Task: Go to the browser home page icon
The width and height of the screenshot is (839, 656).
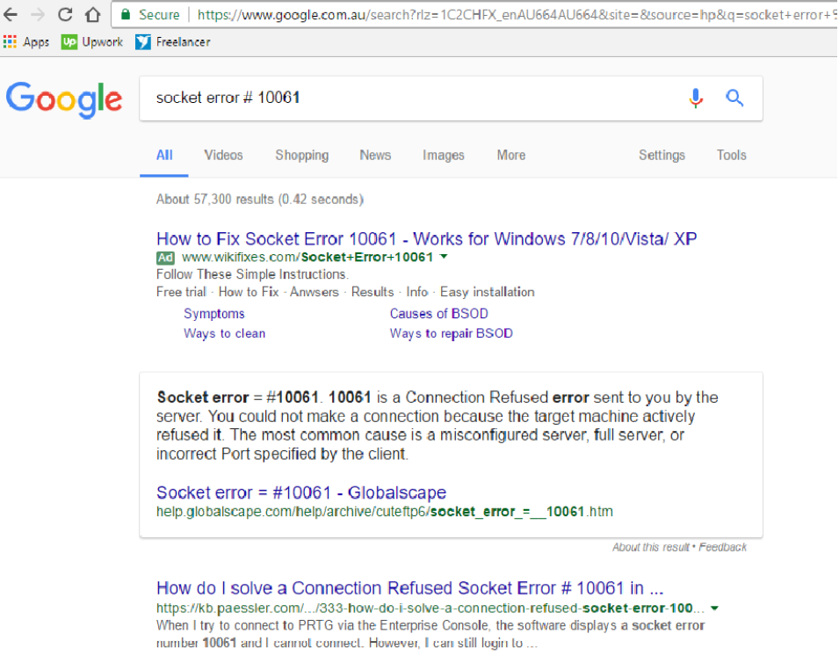Action: [92, 14]
